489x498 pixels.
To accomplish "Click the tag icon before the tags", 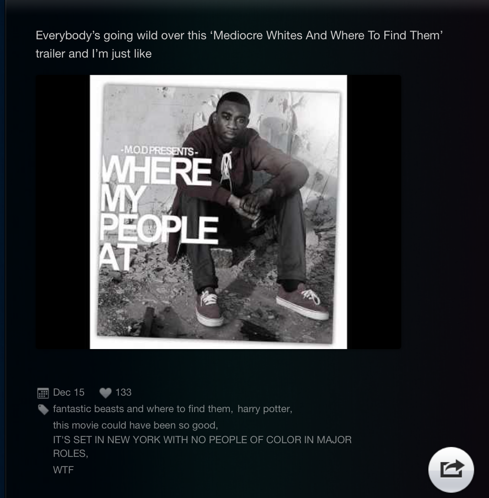I will (x=43, y=409).
